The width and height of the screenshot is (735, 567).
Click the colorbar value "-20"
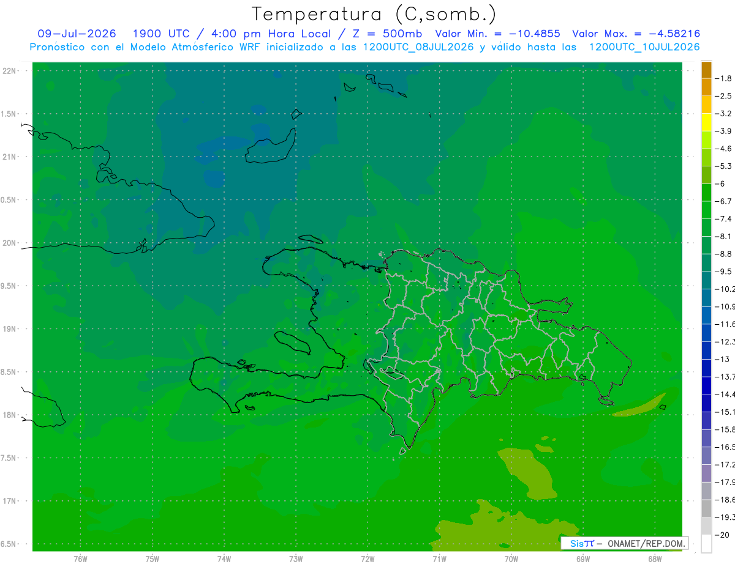click(723, 535)
